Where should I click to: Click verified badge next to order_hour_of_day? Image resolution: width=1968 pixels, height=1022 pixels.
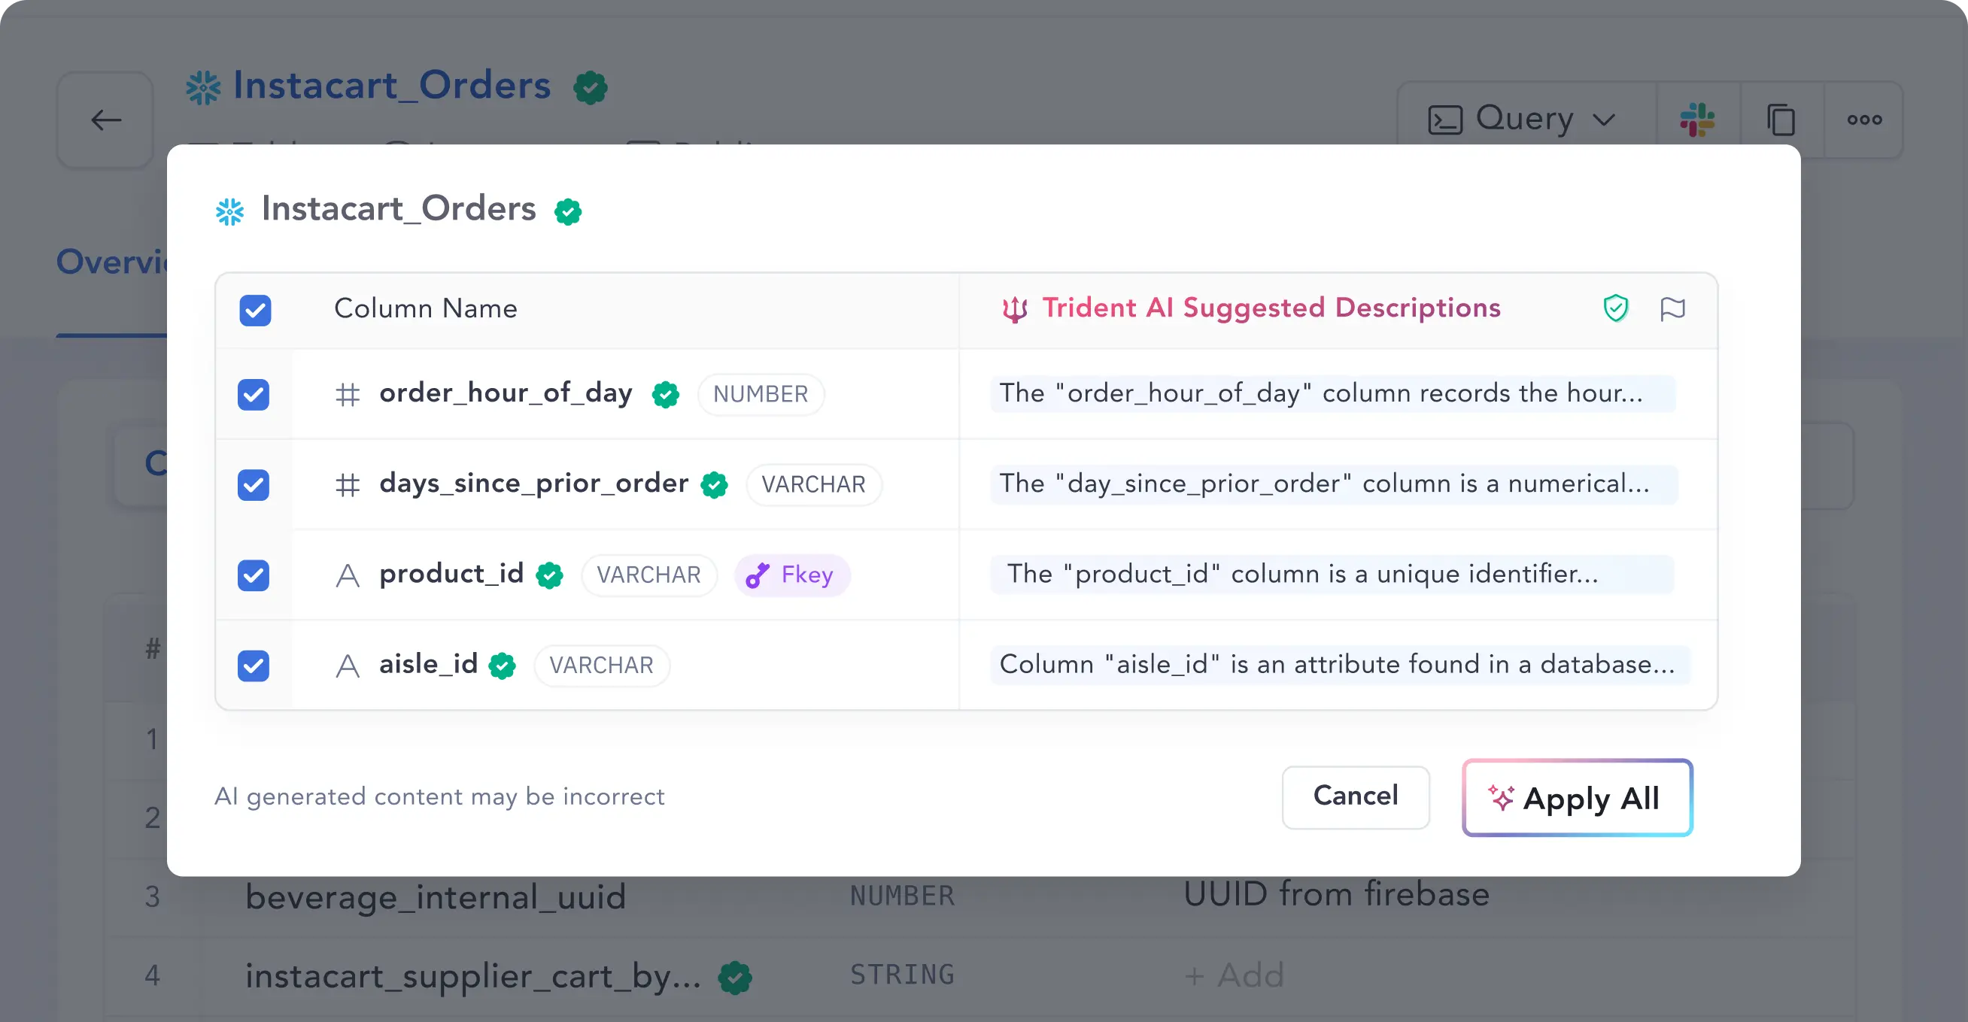(x=666, y=395)
